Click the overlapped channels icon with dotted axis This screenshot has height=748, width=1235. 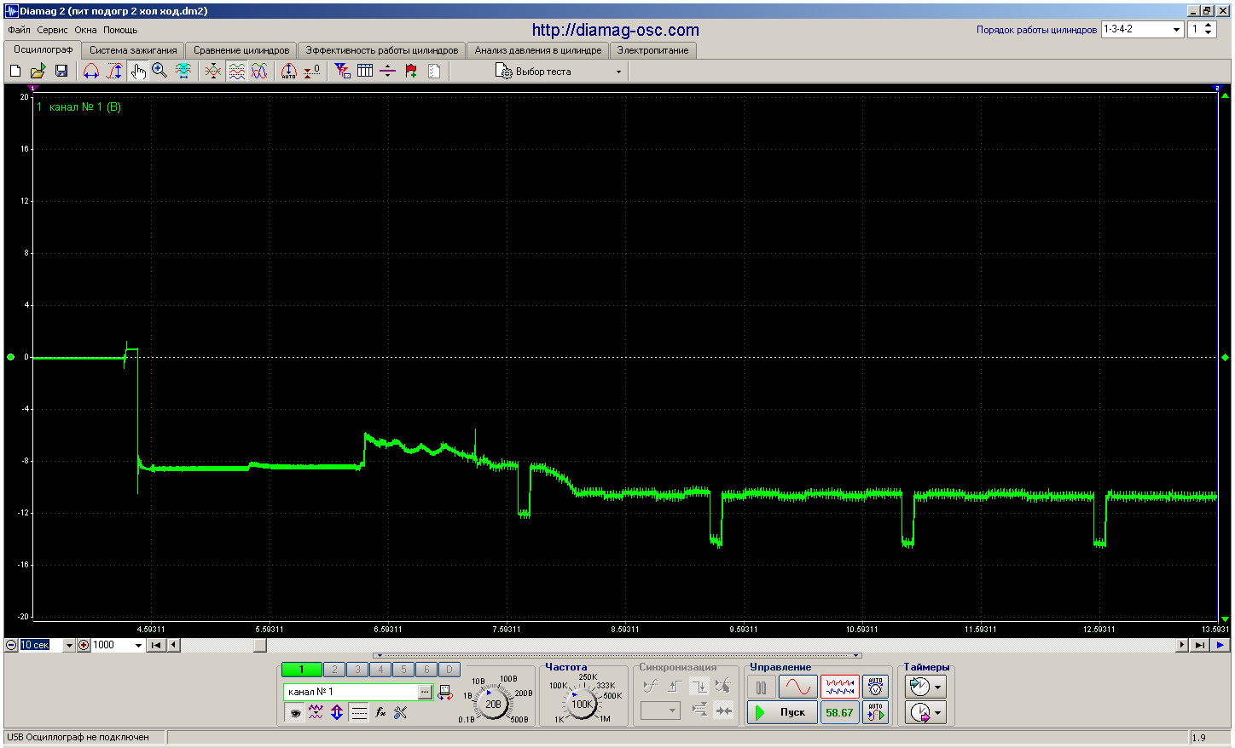[213, 72]
